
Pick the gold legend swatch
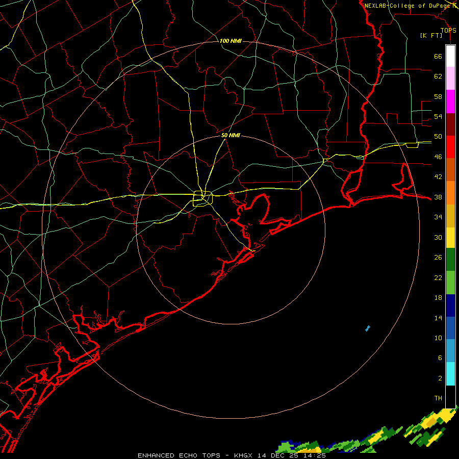[x=450, y=216]
